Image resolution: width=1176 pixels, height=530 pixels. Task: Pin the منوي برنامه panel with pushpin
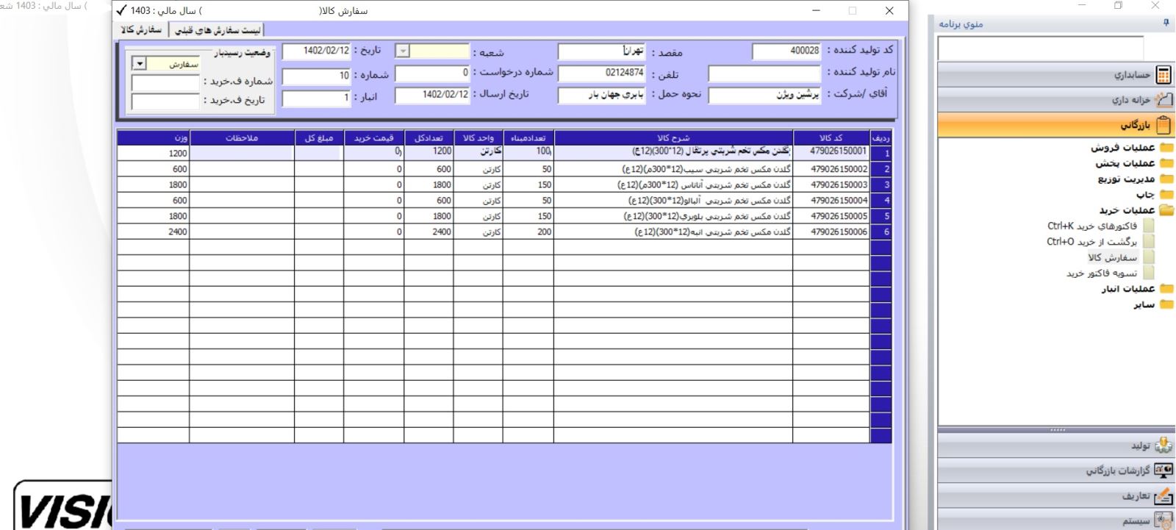click(1166, 24)
